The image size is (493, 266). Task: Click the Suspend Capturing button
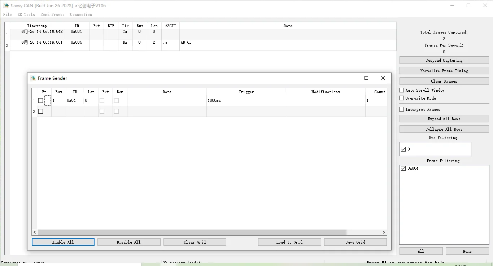444,60
